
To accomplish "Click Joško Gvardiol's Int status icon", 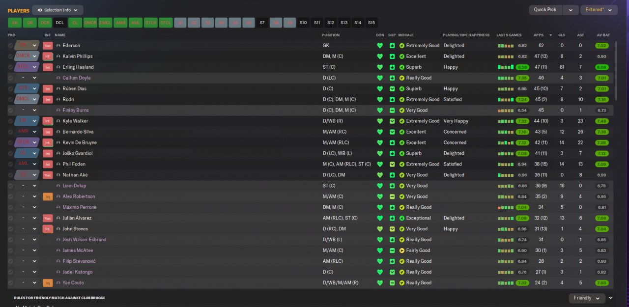I will [48, 153].
